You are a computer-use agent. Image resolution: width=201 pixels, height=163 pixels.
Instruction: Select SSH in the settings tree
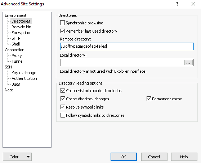pos(8,67)
